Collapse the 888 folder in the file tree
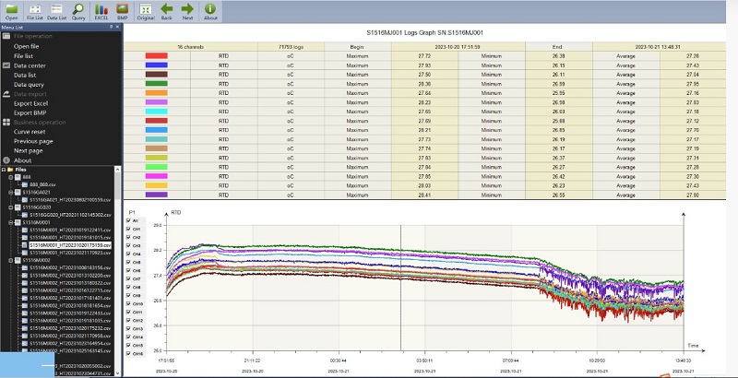738x378 pixels. pyautogui.click(x=11, y=176)
